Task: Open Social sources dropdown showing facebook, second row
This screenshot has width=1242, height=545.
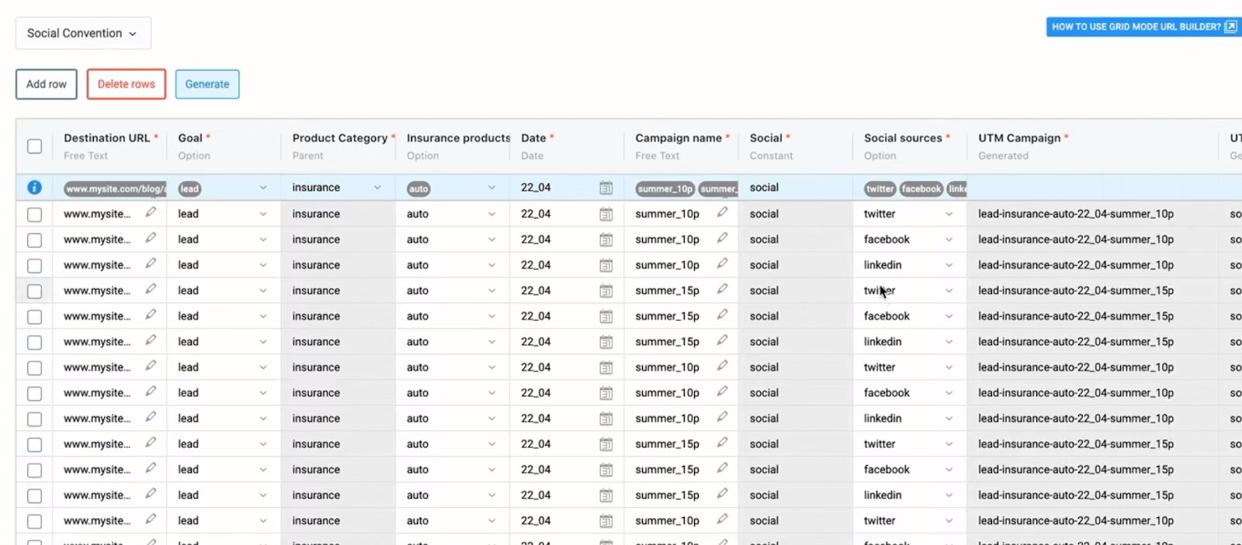Action: coord(949,240)
